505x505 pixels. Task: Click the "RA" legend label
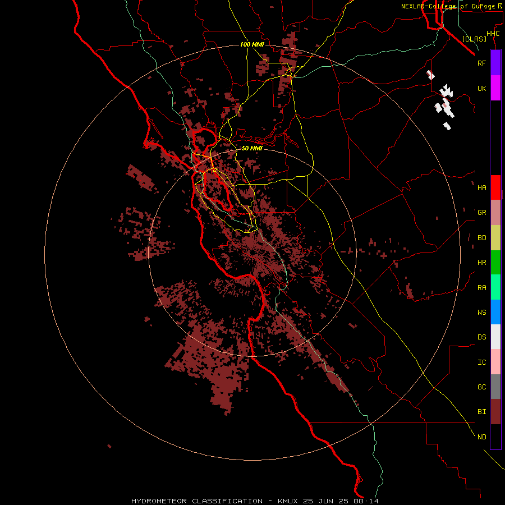(x=481, y=288)
